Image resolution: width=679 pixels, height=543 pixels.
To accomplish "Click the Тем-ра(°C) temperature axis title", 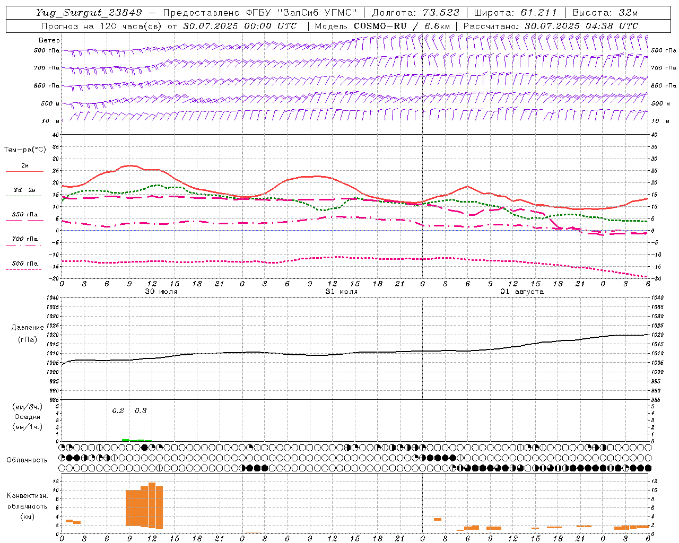I will (25, 150).
